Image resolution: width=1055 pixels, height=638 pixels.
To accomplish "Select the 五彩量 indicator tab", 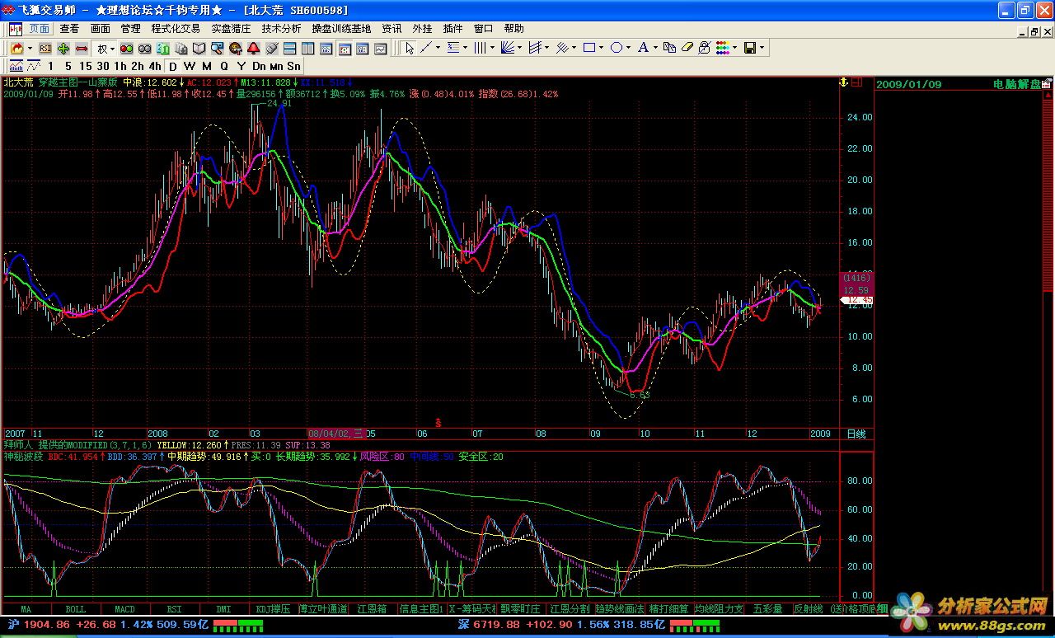I will pyautogui.click(x=767, y=609).
